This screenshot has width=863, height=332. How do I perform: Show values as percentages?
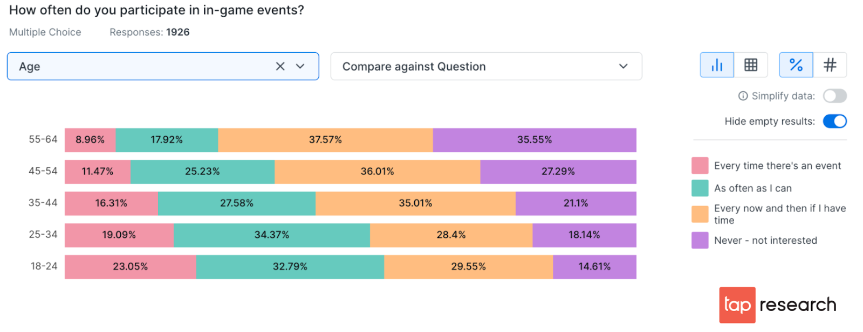click(x=796, y=65)
